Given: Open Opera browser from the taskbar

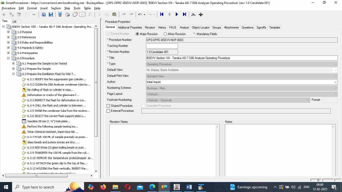Looking at the screenshot, I should [127, 187].
